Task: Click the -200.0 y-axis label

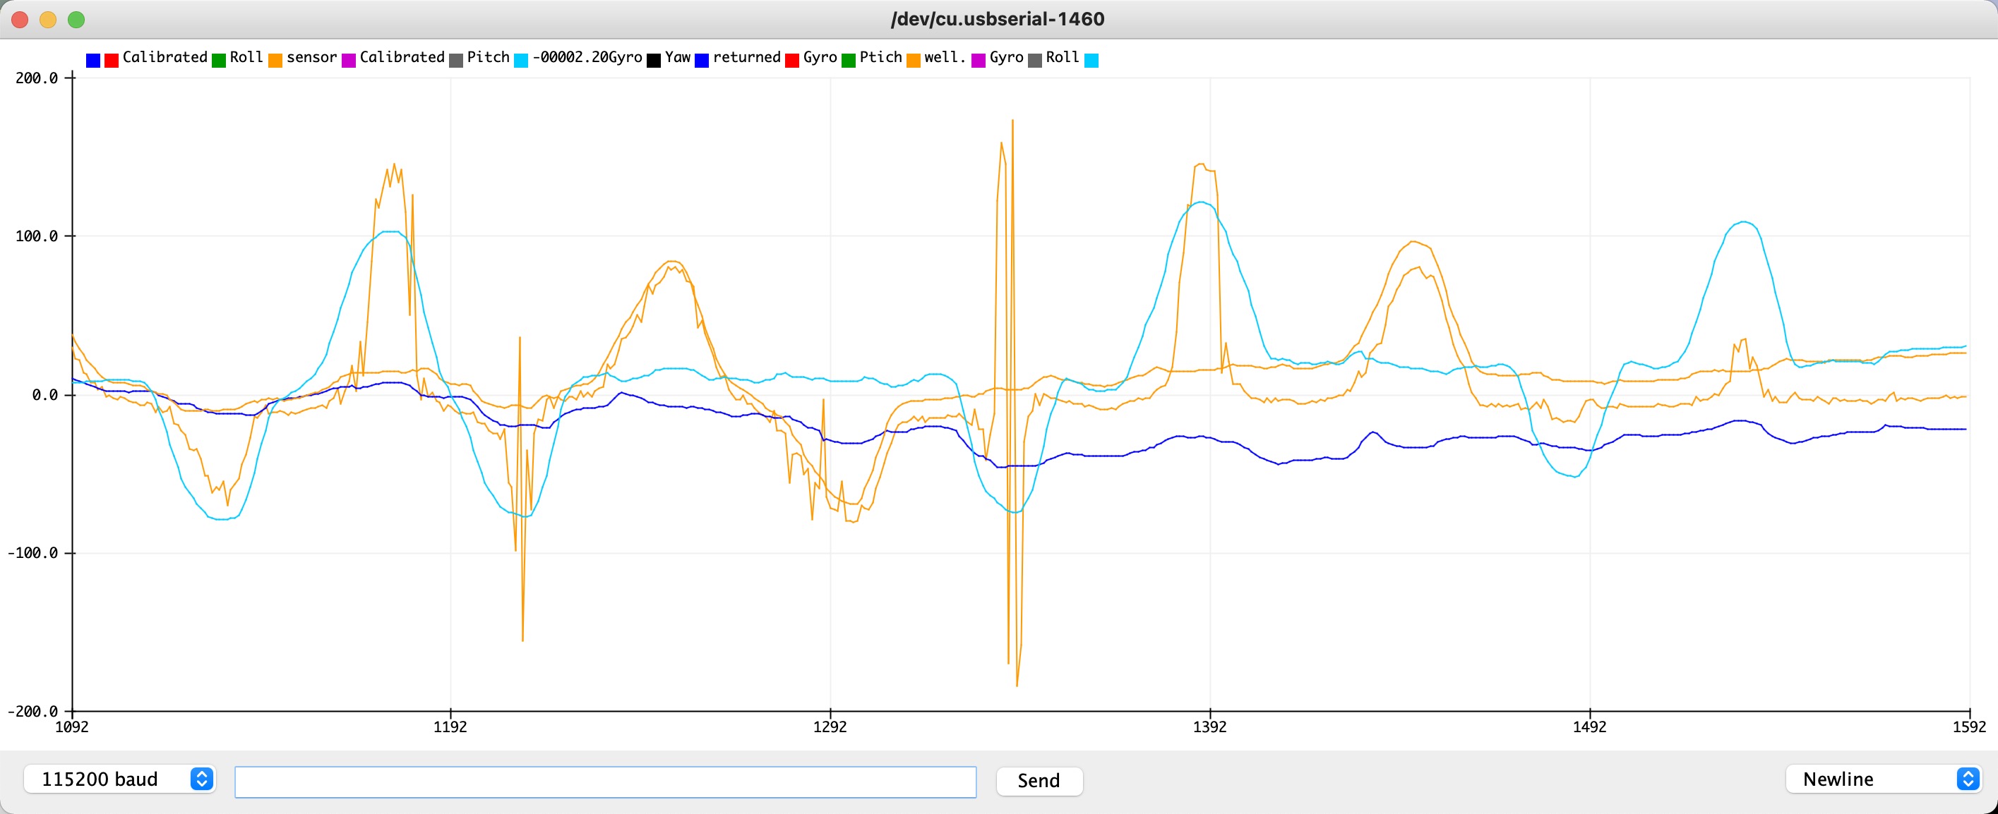Action: coord(32,712)
